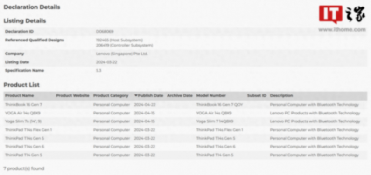Click the Product Name column header

pos(20,95)
